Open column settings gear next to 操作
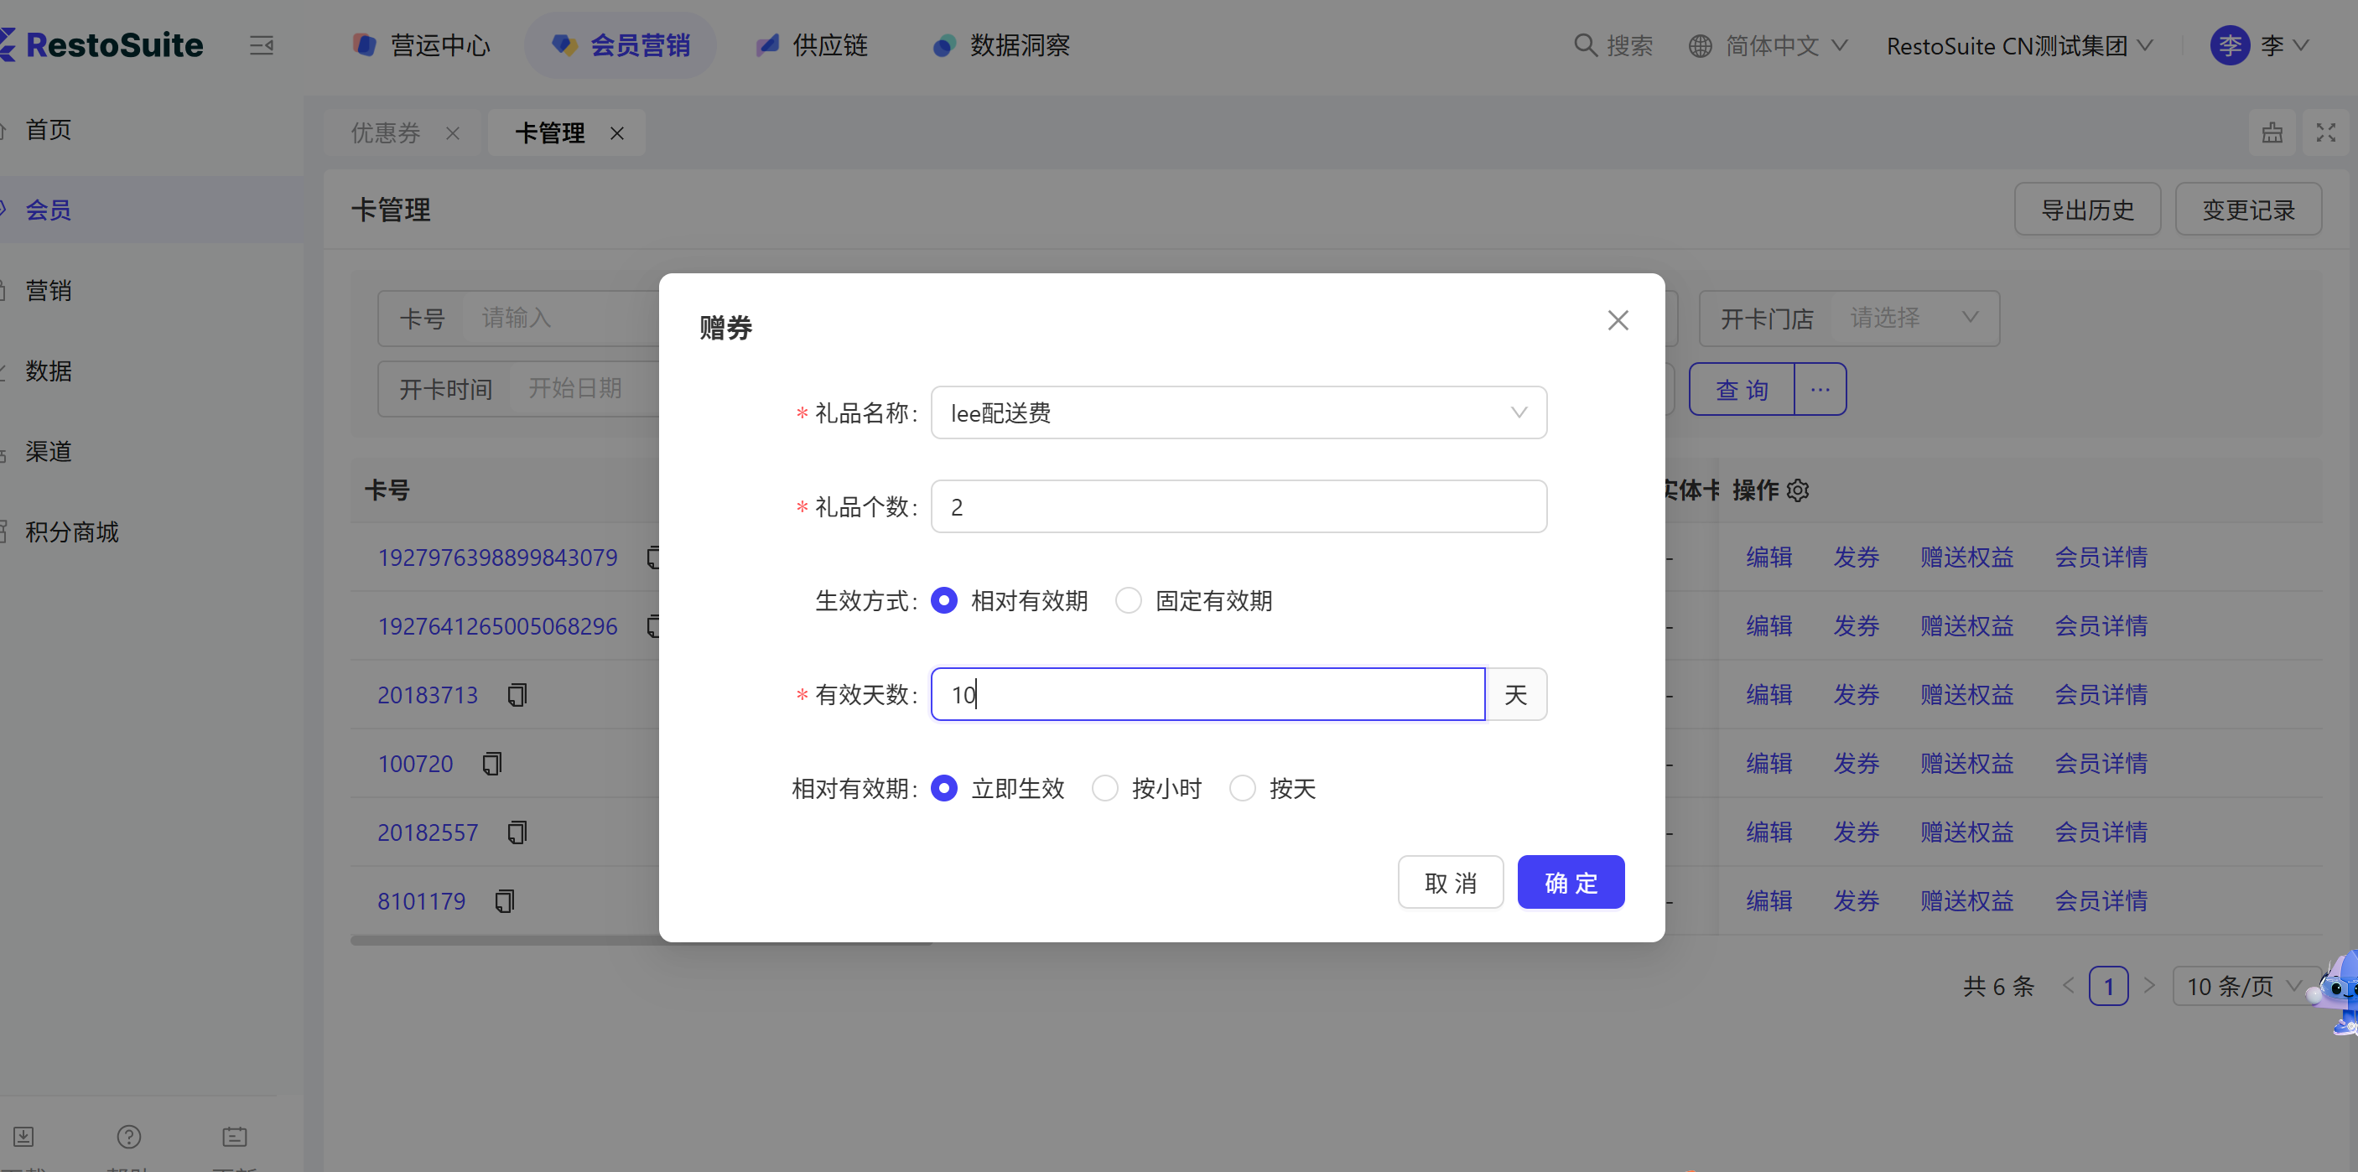 click(x=1798, y=491)
